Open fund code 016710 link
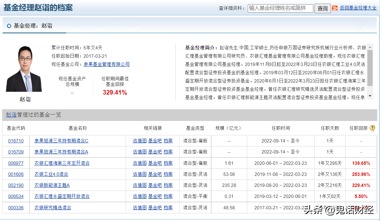Viewport: 380px width, 221px height. (16, 141)
